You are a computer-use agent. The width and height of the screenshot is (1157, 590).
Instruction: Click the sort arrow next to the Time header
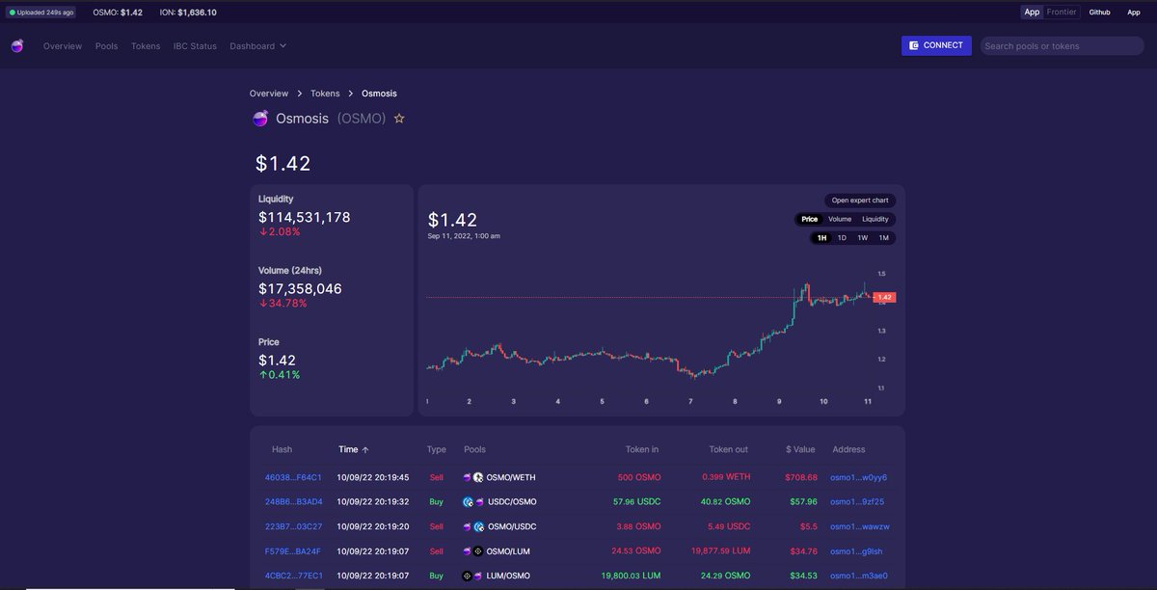[x=365, y=449]
